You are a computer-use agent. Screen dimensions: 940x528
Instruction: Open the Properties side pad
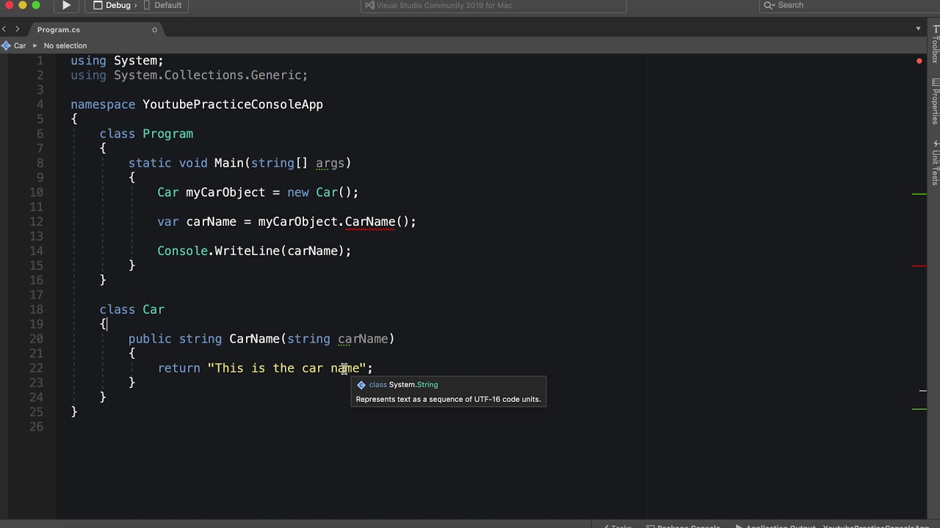pyautogui.click(x=935, y=101)
